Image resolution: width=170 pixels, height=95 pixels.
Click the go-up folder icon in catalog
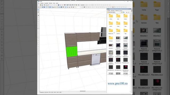coord(122,12)
